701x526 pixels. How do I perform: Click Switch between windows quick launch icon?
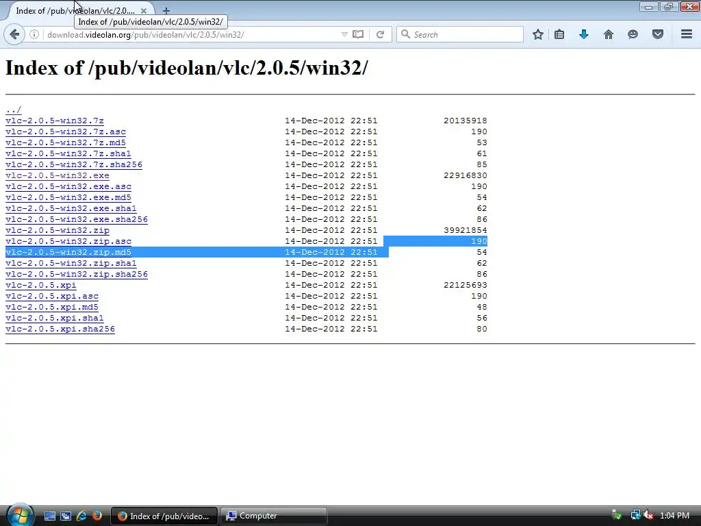coord(65,516)
